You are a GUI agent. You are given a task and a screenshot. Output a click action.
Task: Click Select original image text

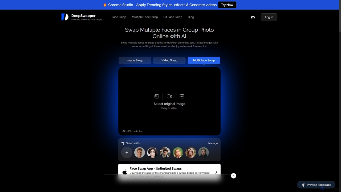[x=169, y=104]
